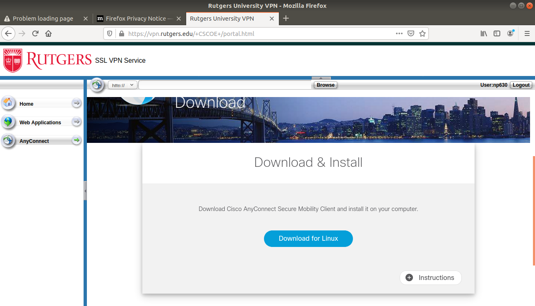Close the Rutgers University VPN tab

[272, 19]
